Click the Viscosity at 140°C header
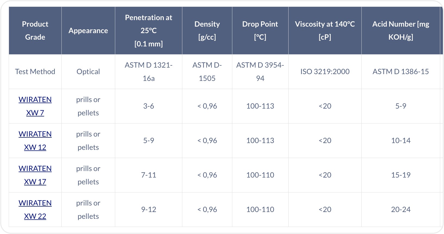This screenshot has width=444, height=234. click(x=325, y=31)
